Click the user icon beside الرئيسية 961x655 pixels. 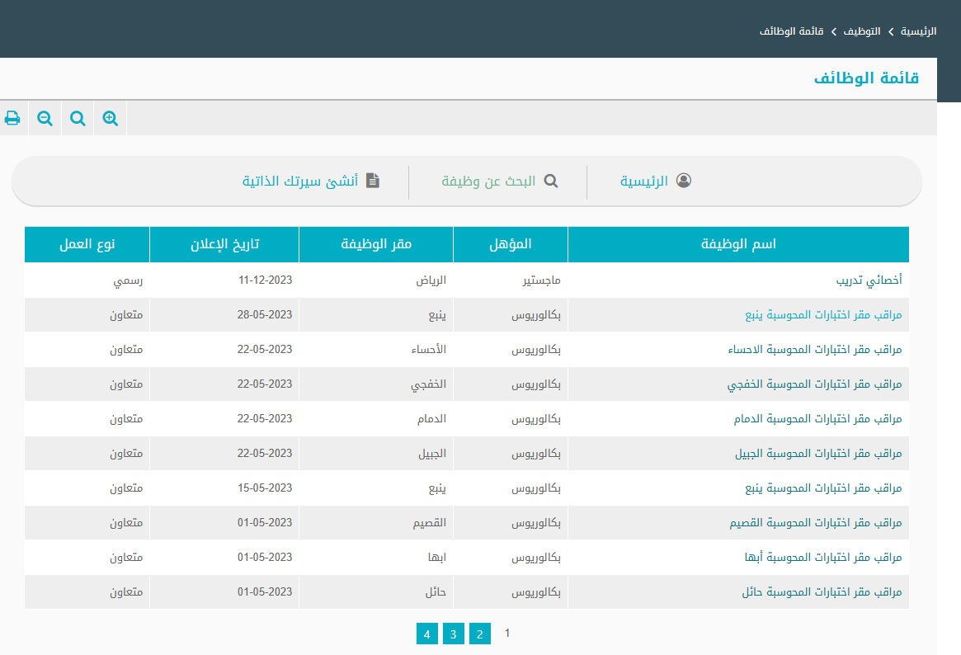(x=683, y=181)
